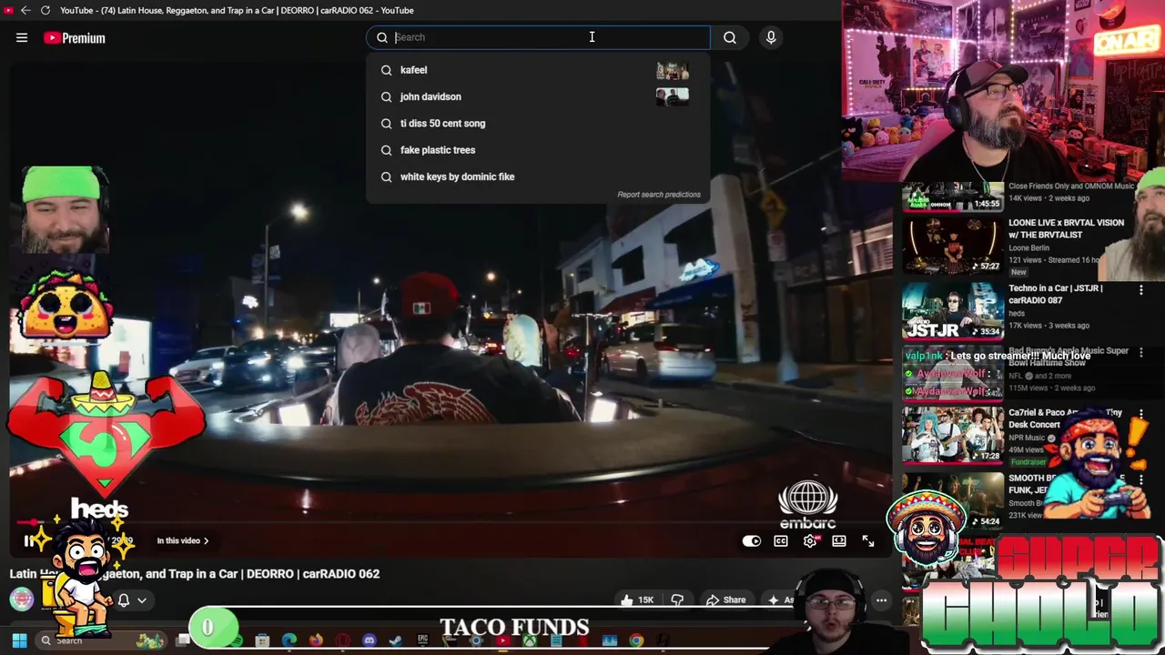Click the browser back arrow

(x=25, y=10)
